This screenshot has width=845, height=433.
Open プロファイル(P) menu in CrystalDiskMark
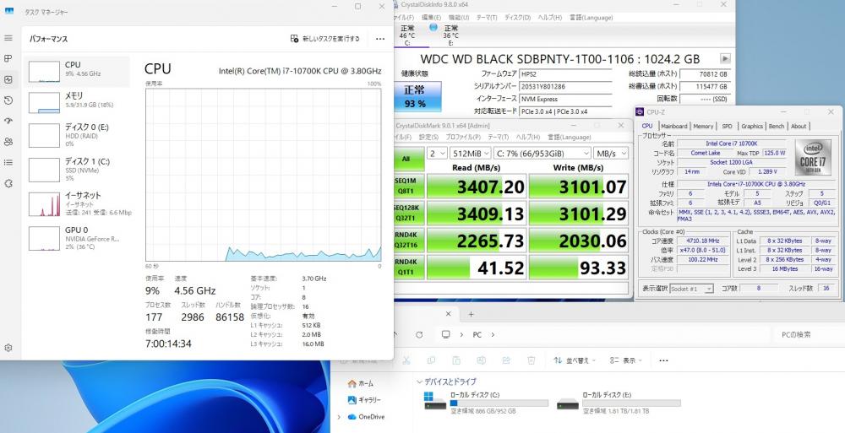coord(463,138)
